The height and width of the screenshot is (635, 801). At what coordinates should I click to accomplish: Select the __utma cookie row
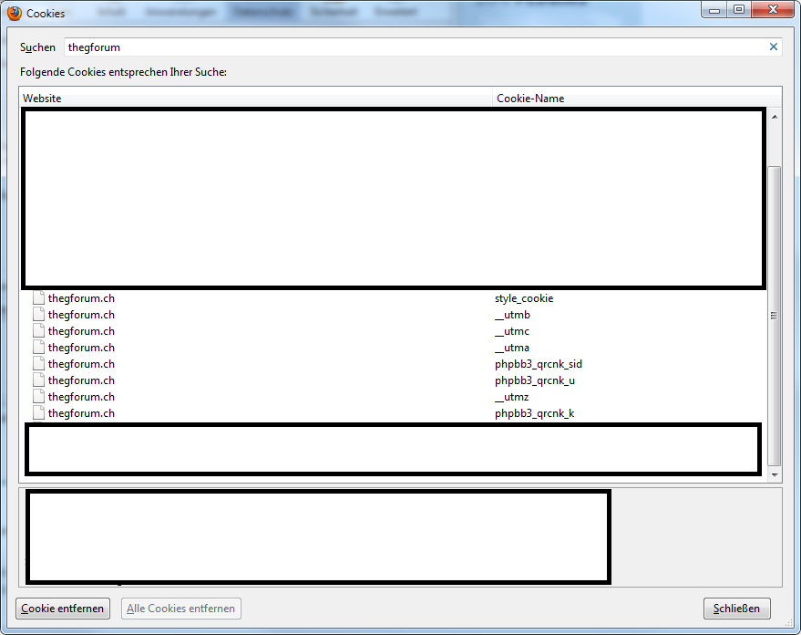click(394, 348)
